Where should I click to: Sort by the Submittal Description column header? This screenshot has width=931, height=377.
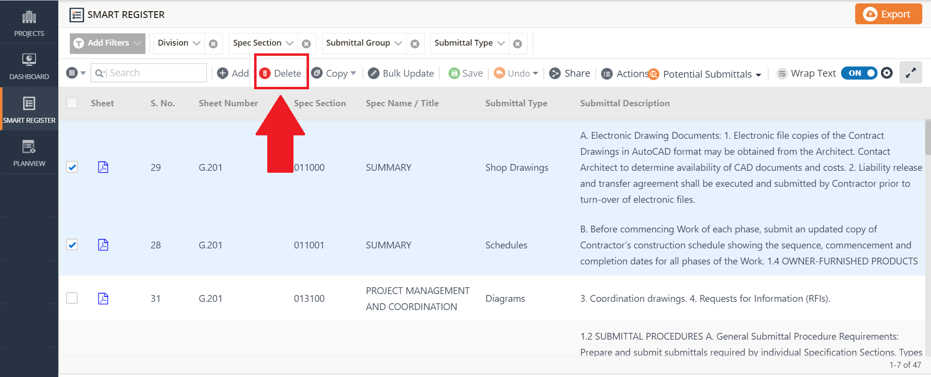tap(625, 103)
